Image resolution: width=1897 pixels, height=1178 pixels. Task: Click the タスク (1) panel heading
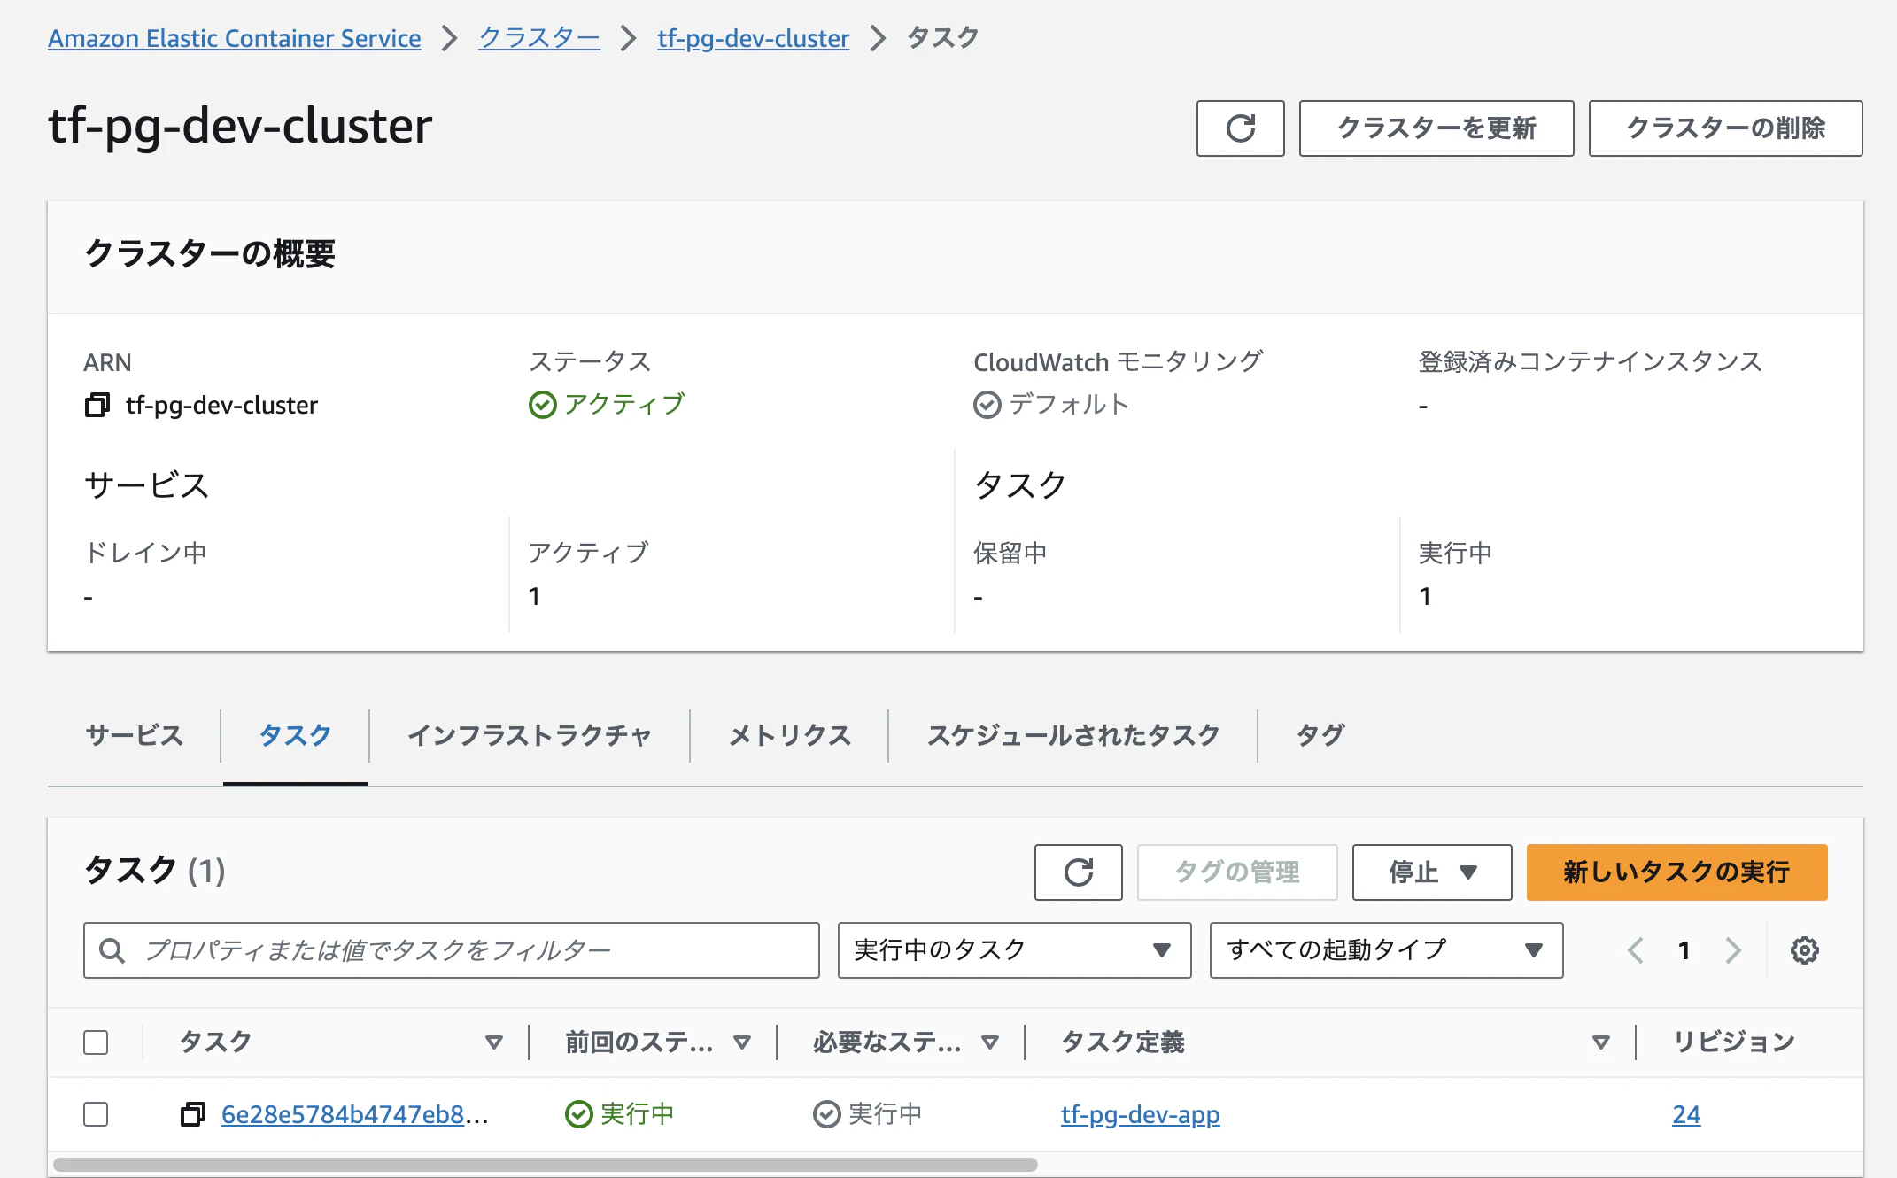(154, 872)
